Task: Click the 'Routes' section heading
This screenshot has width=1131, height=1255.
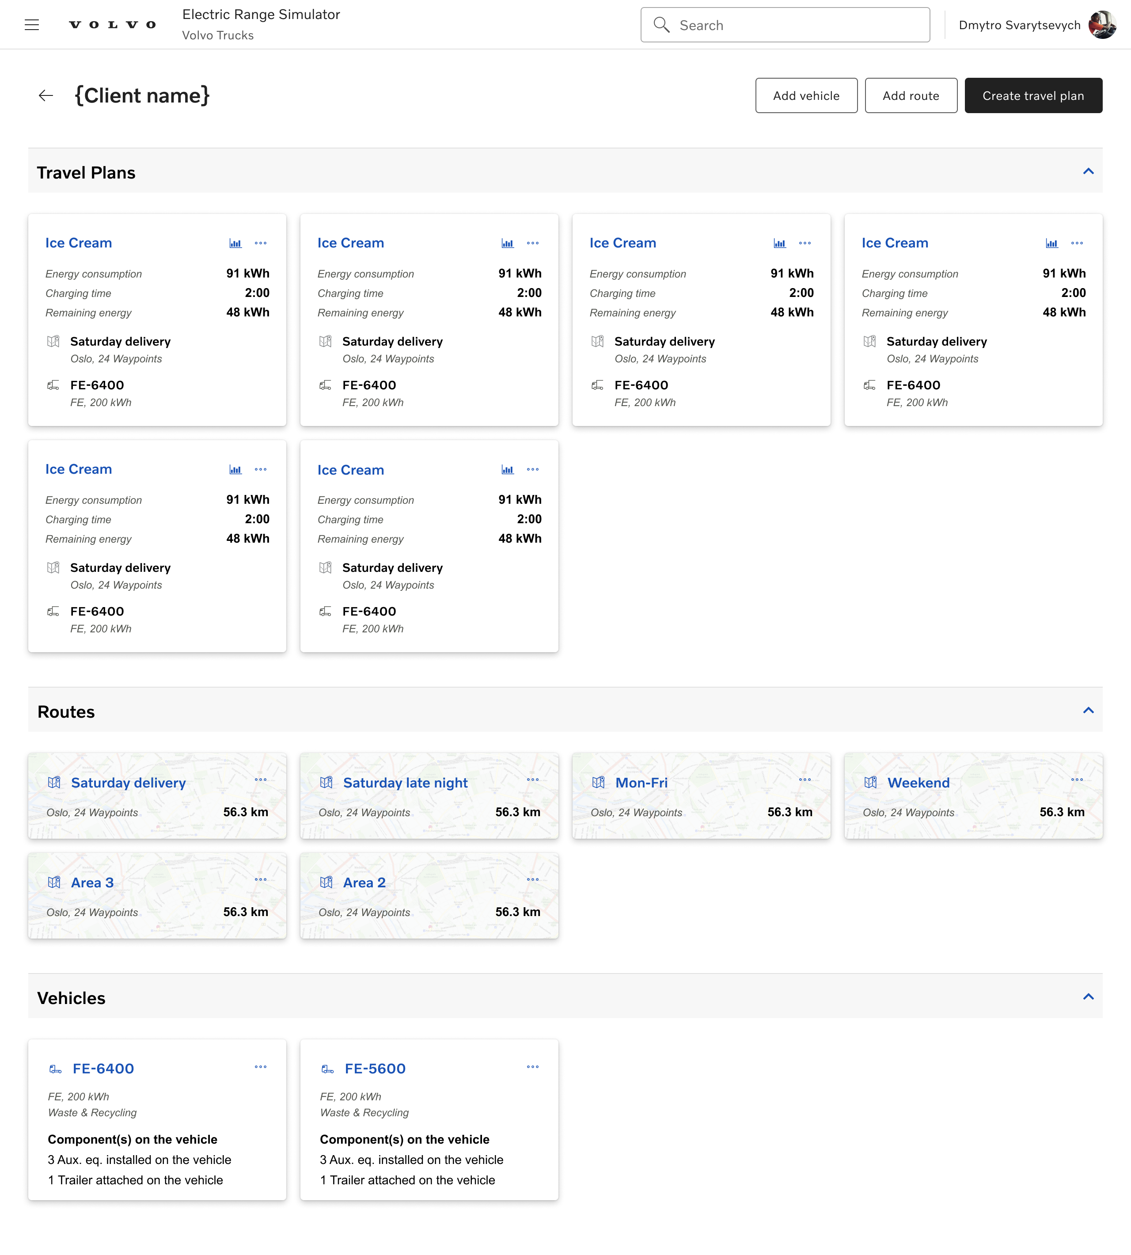Action: pos(66,712)
